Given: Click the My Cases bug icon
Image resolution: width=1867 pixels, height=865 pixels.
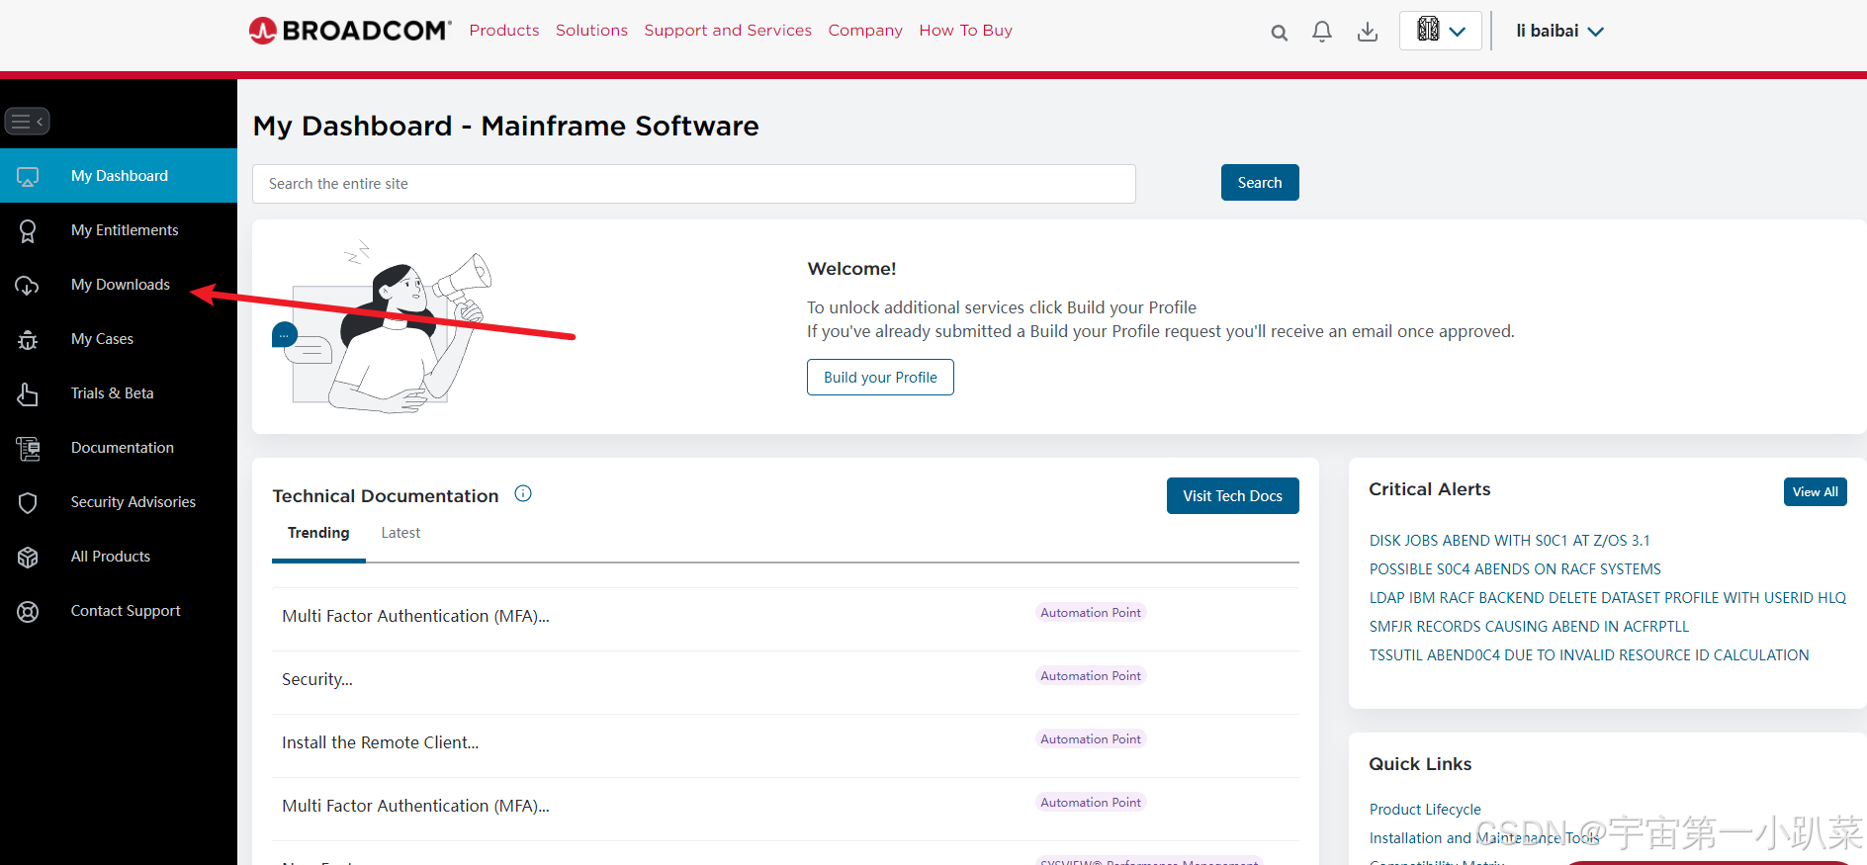Looking at the screenshot, I should [28, 340].
